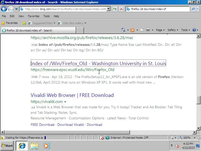The height and width of the screenshot is (151, 201).
Task: Expand the Home button dropdown arrow
Action: click(128, 30)
